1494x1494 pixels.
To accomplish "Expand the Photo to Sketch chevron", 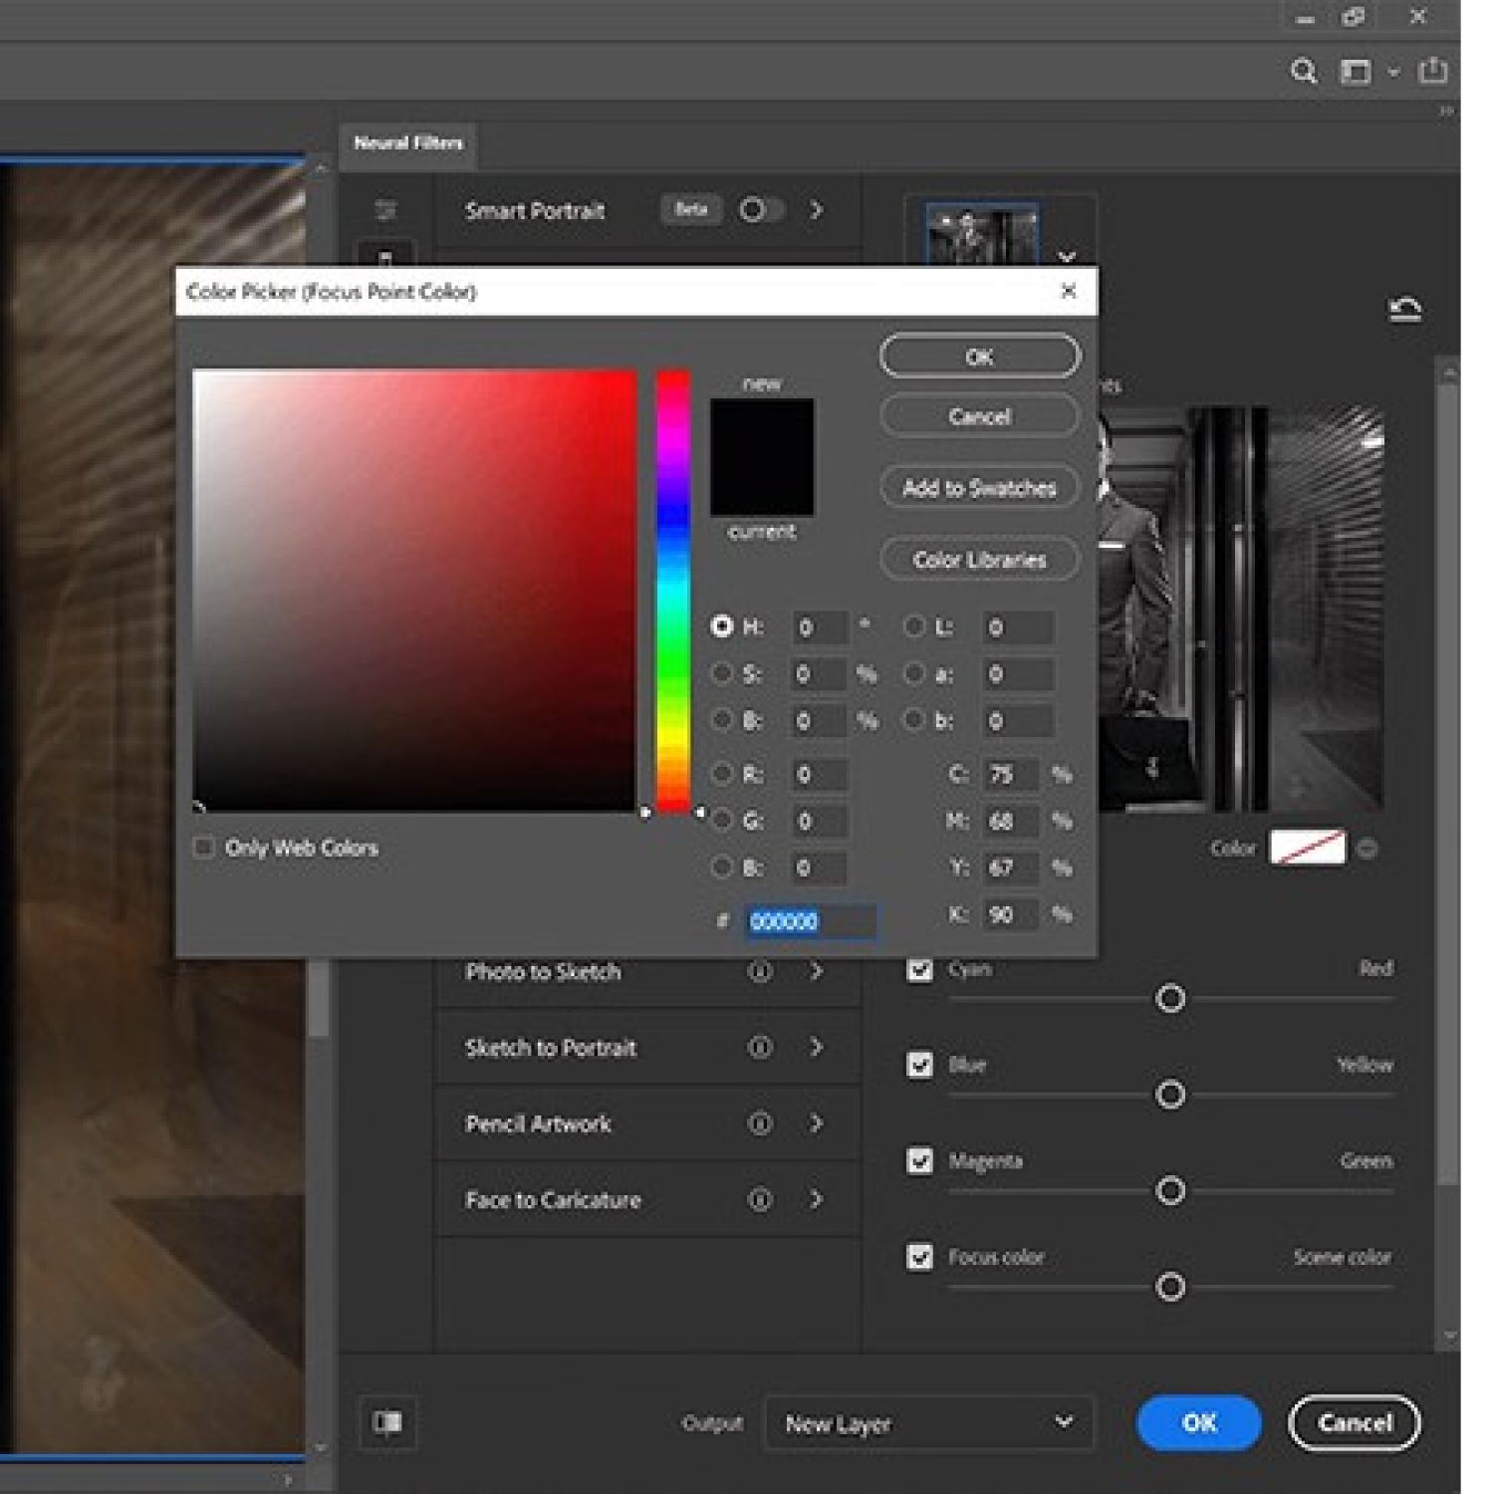I will pos(817,971).
